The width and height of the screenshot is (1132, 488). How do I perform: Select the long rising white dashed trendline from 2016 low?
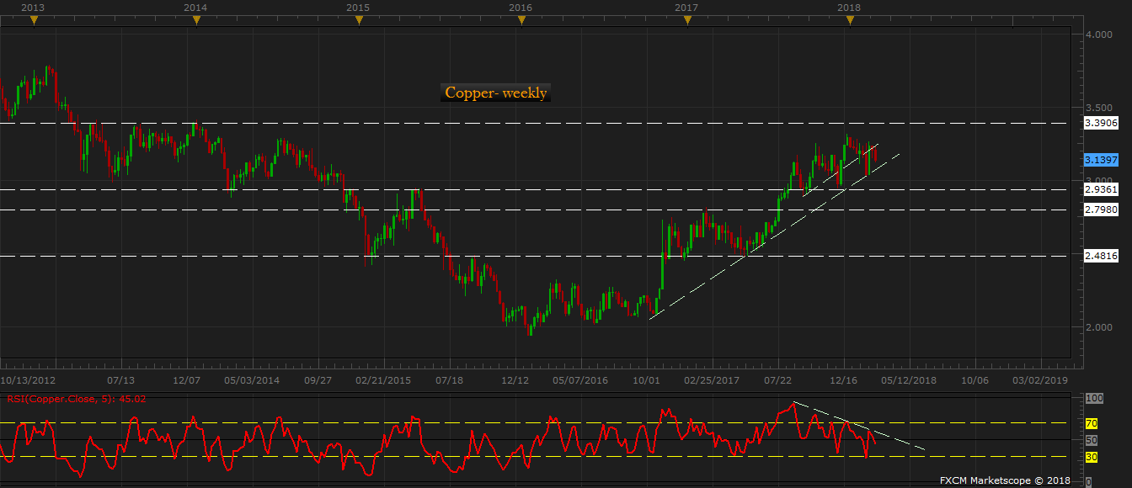pos(775,236)
